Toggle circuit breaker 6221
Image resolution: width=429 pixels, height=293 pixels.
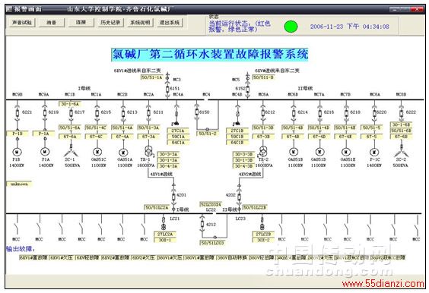pos(17,112)
